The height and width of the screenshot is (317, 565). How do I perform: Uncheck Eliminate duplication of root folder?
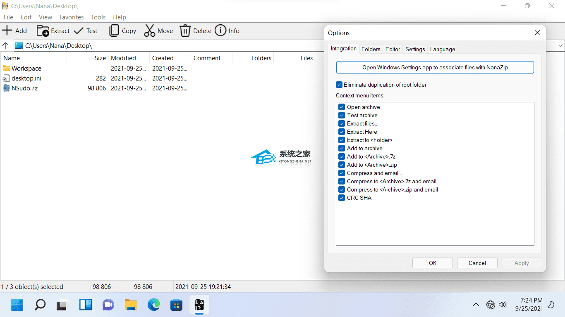339,85
